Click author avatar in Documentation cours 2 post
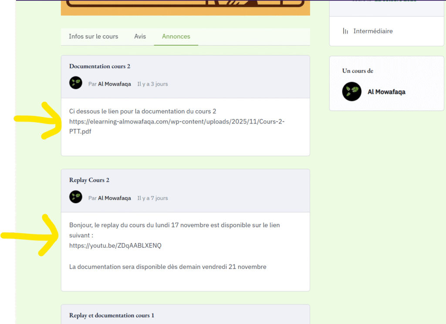446x324 pixels. [76, 83]
